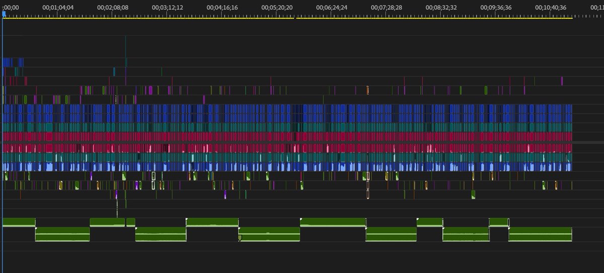Select the longest green clip on upper music track
Viewport: 604px width, 273px height.
coord(333,222)
